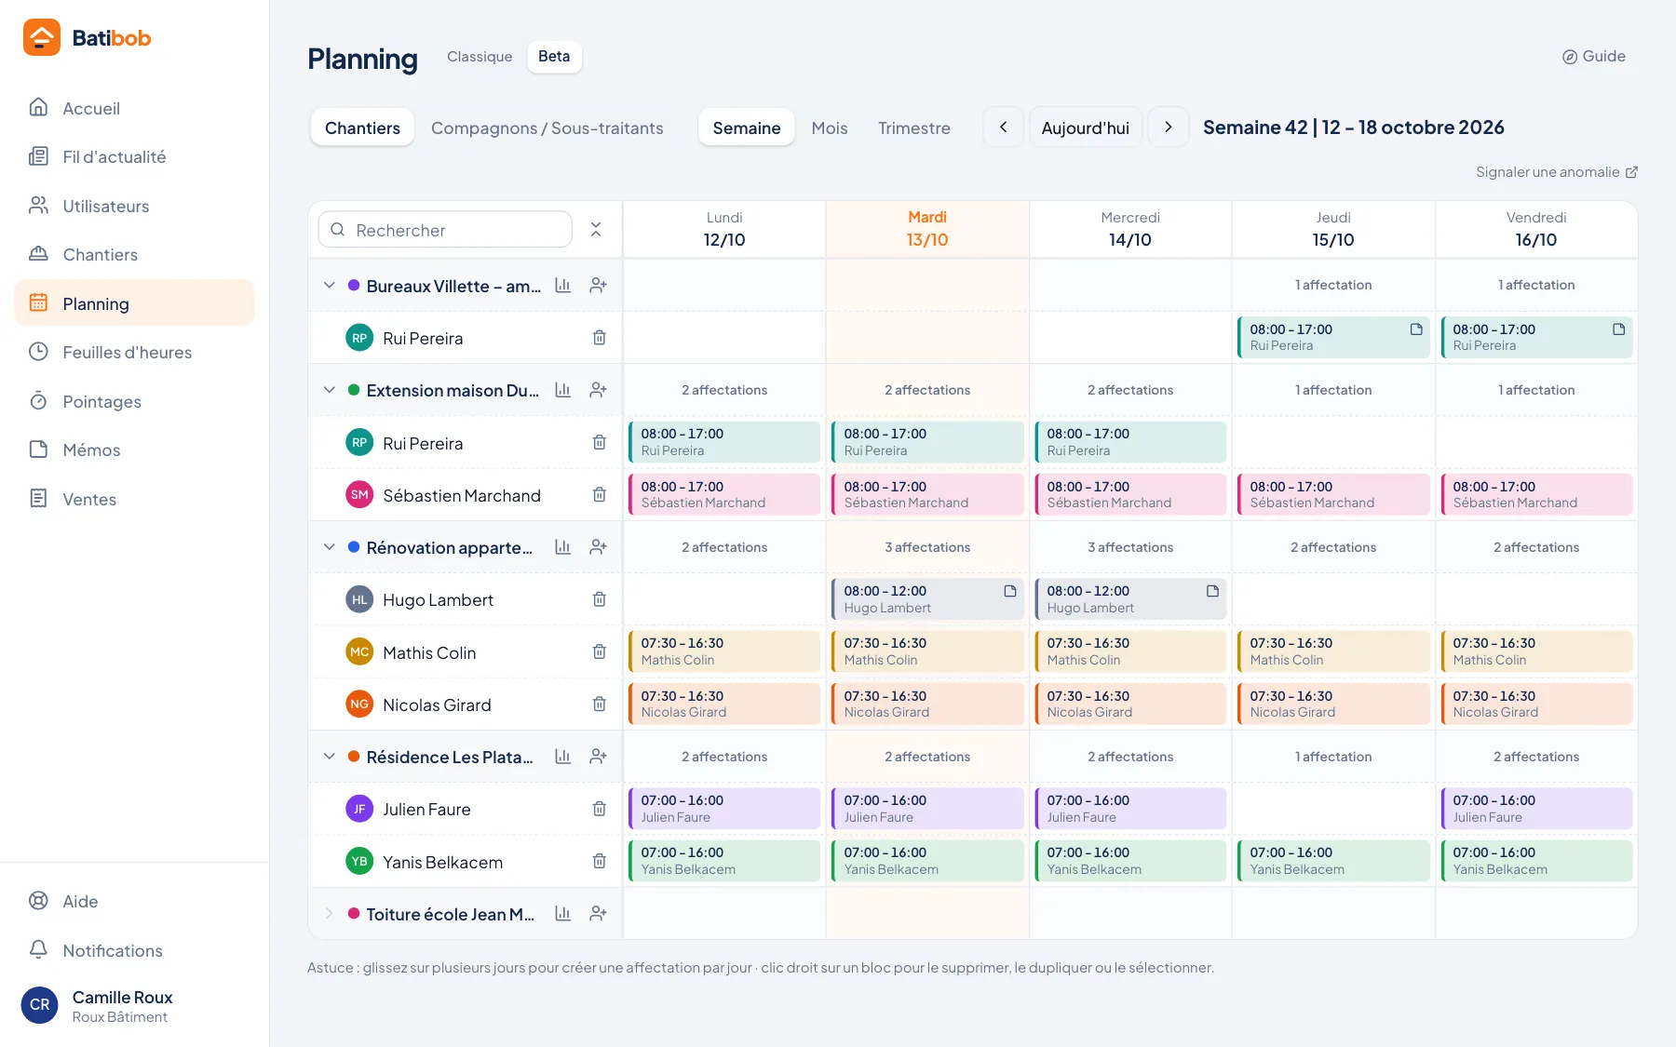Collapse the Rénovation apparte group
Image resolution: width=1676 pixels, height=1047 pixels.
[329, 547]
